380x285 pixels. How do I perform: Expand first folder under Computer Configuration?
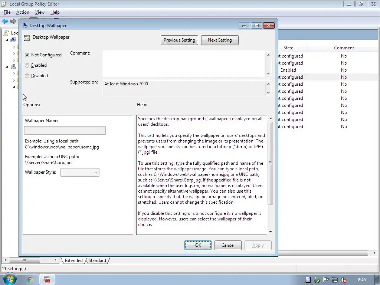coord(14,47)
